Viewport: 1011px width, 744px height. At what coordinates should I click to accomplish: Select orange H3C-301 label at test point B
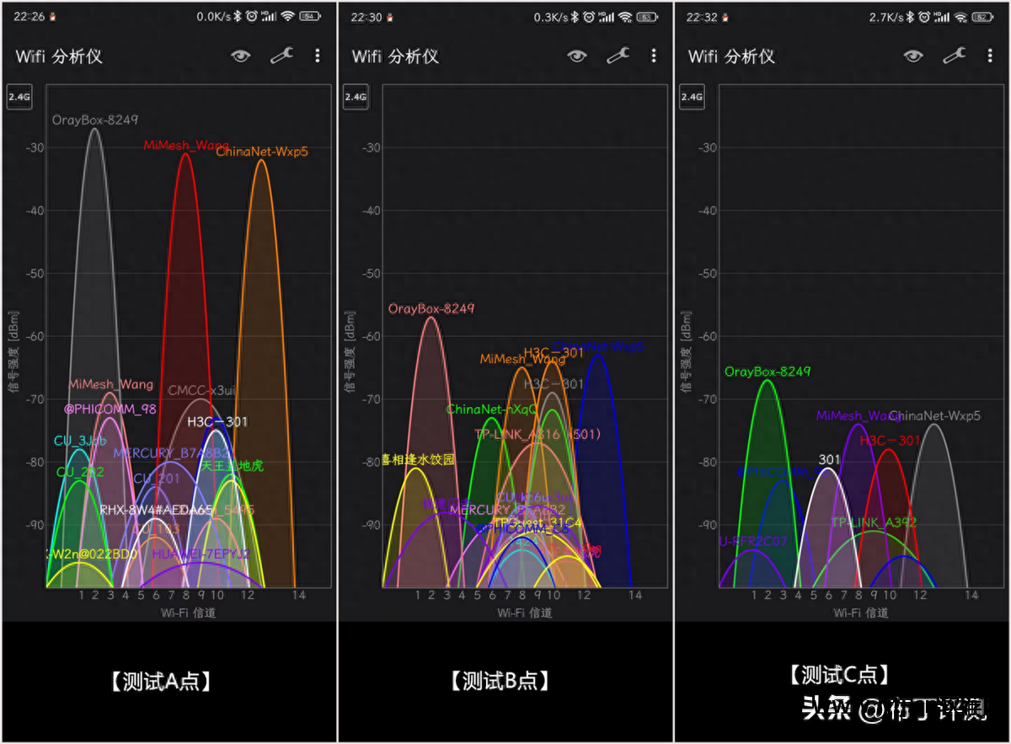pyautogui.click(x=554, y=353)
